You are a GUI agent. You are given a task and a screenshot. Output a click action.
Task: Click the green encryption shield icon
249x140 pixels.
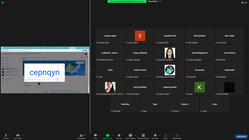(x=3, y=3)
